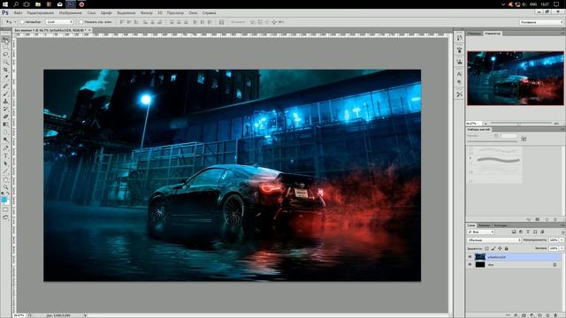The width and height of the screenshot is (566, 318).
Task: Select the Crop tool
Action: click(x=5, y=70)
